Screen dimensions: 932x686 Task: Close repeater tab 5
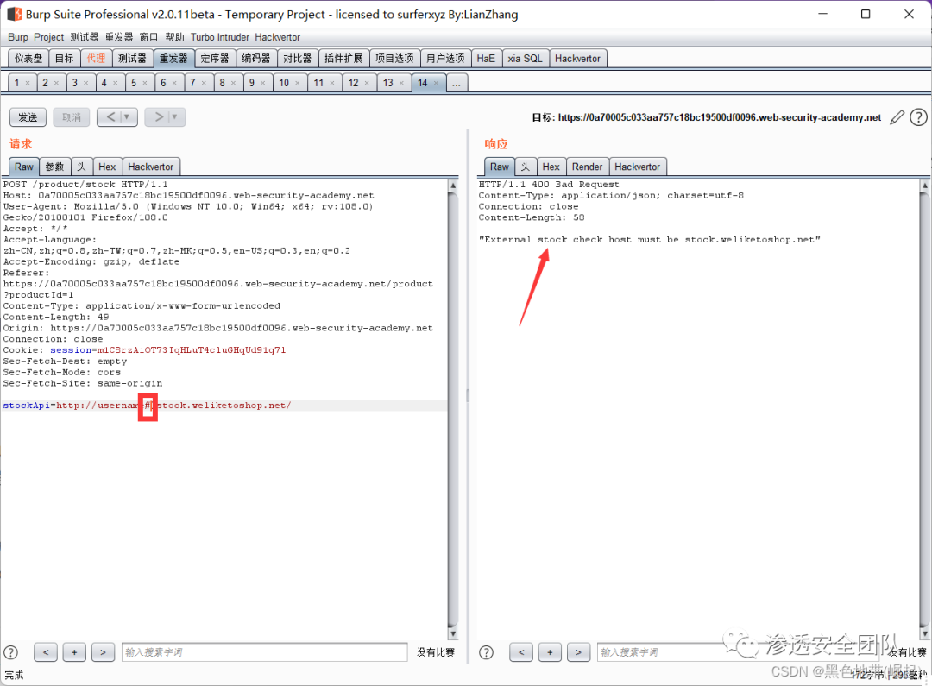point(145,83)
